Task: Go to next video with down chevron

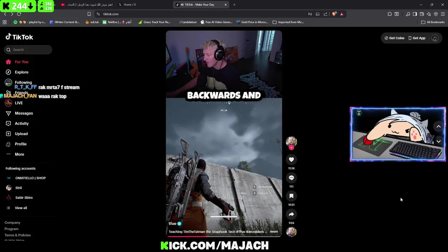Action: point(439,141)
